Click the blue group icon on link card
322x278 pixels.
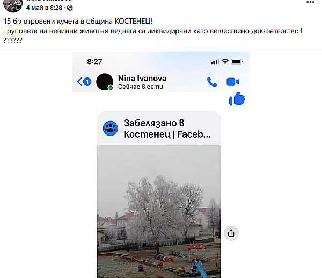111,129
